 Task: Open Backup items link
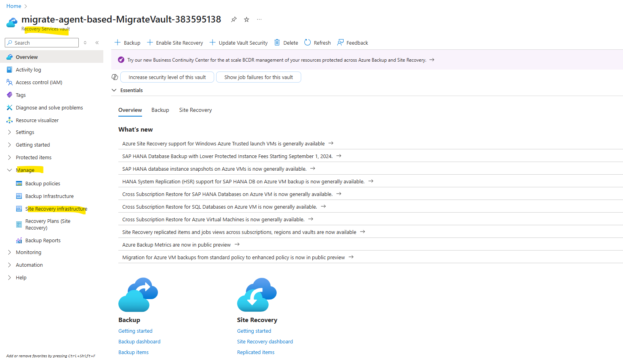(133, 352)
